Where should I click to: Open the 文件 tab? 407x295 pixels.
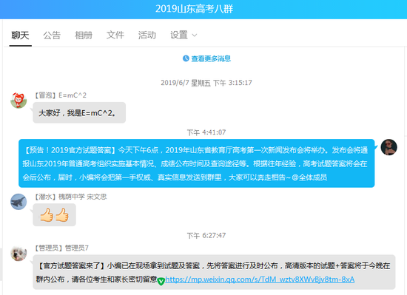115,35
